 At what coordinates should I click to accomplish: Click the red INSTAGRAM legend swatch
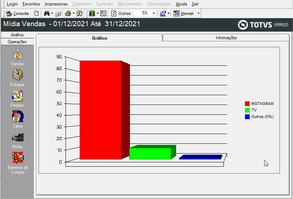point(247,104)
